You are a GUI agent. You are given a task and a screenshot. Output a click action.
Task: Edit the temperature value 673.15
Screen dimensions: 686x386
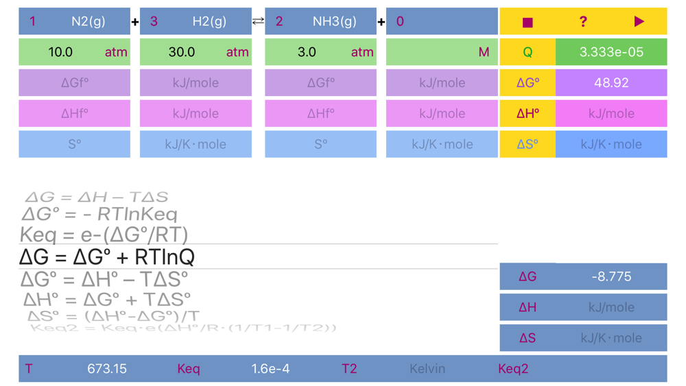tap(107, 368)
